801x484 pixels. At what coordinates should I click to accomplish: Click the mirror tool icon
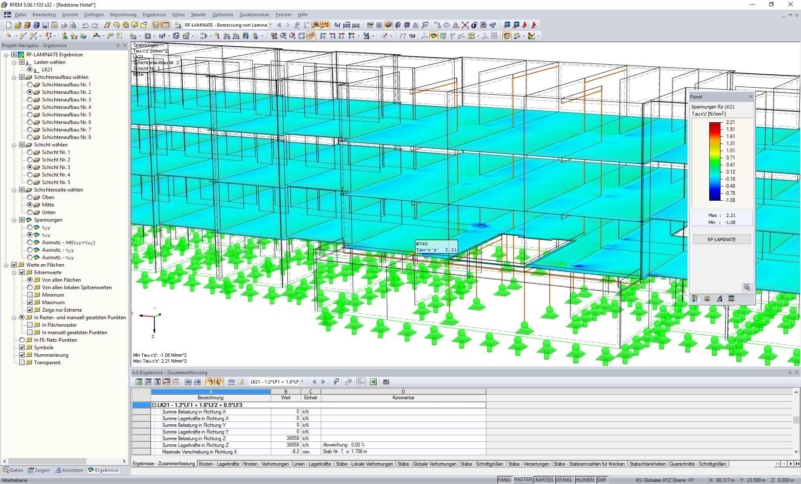(x=456, y=25)
